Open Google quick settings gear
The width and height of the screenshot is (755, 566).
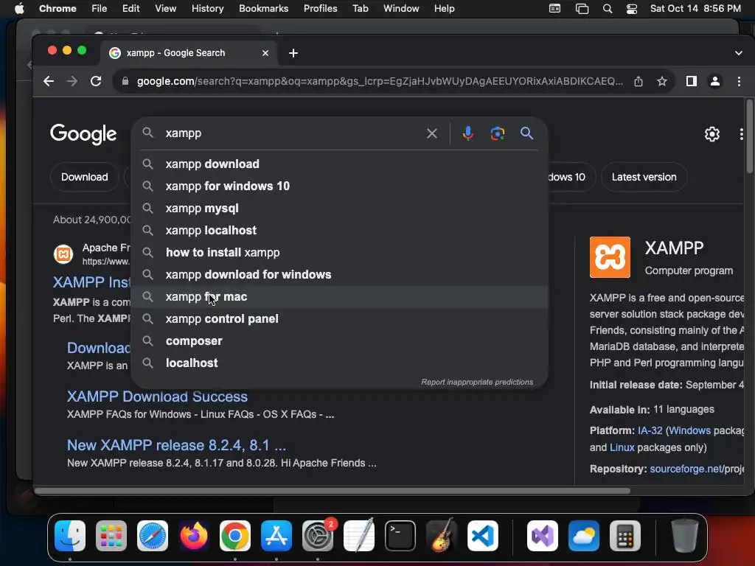pos(712,134)
